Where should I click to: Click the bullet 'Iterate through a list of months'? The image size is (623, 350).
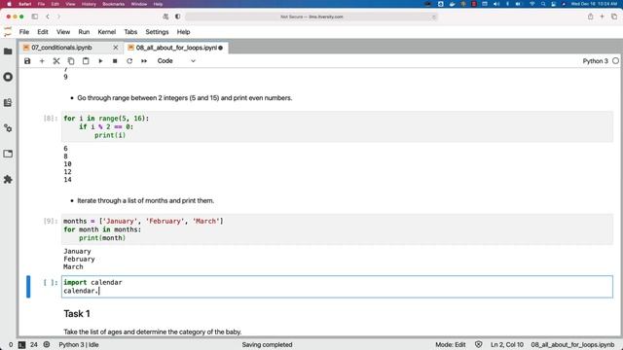[x=145, y=201]
